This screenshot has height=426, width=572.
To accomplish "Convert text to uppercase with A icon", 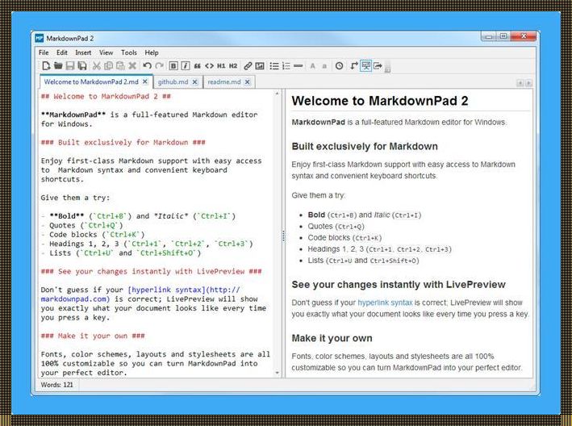I will (x=313, y=66).
